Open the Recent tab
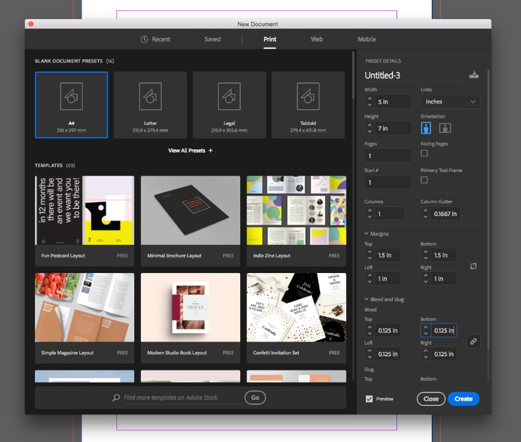Viewport: 521px width, 442px height. coord(155,39)
